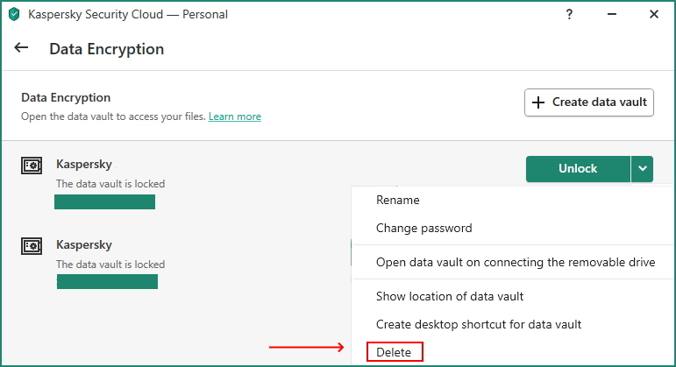This screenshot has height=367, width=676.
Task: Click the green bar under second vault
Action: pyautogui.click(x=107, y=281)
